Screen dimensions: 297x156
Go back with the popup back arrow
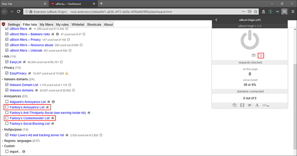point(216,20)
